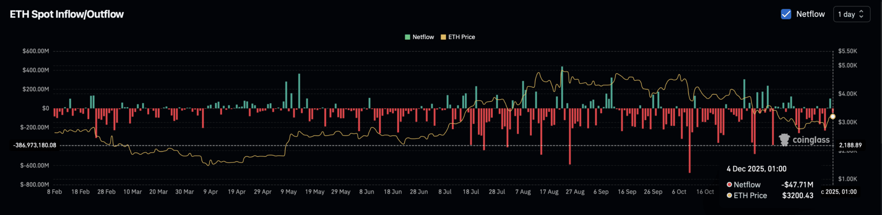Click the yellow ETH Price dot in tooltip
This screenshot has height=215, width=882.
[730, 195]
